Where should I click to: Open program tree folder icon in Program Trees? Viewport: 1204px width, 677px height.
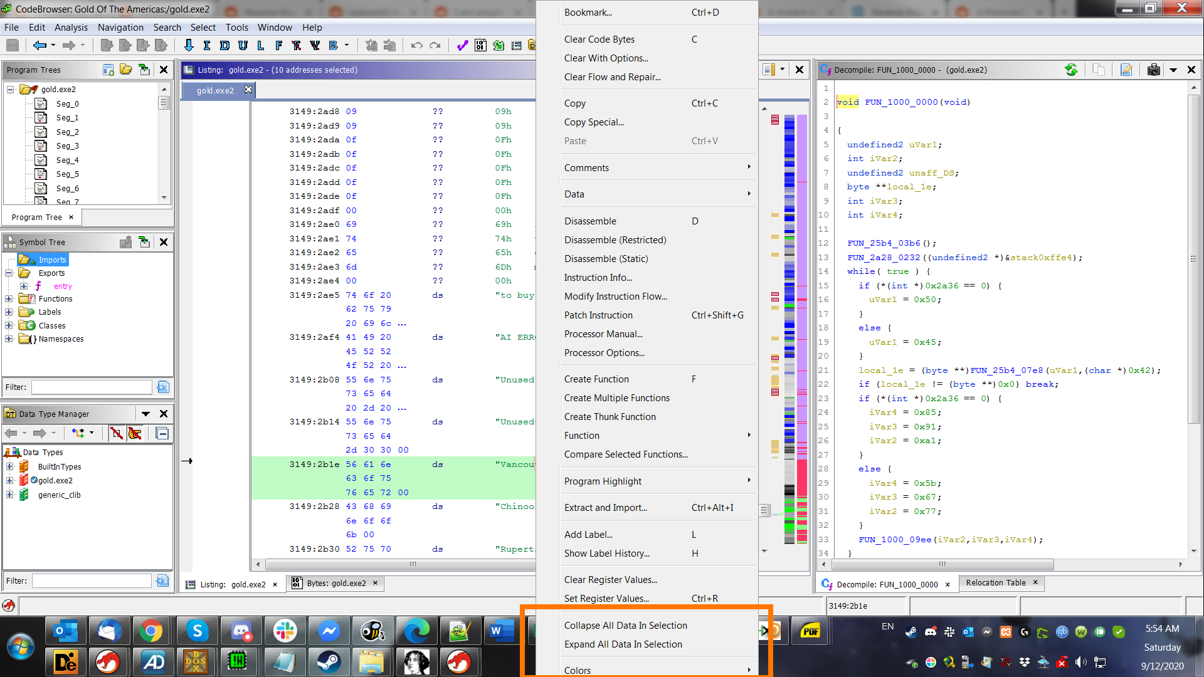click(x=126, y=70)
